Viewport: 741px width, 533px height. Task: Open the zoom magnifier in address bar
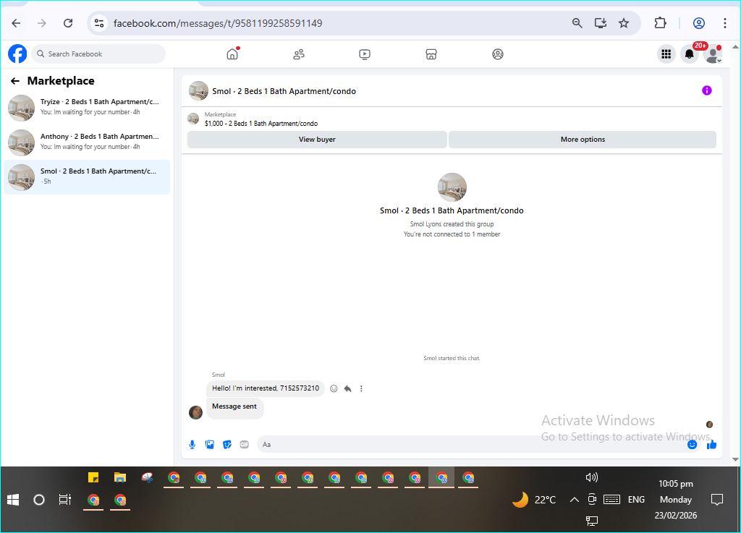[577, 23]
